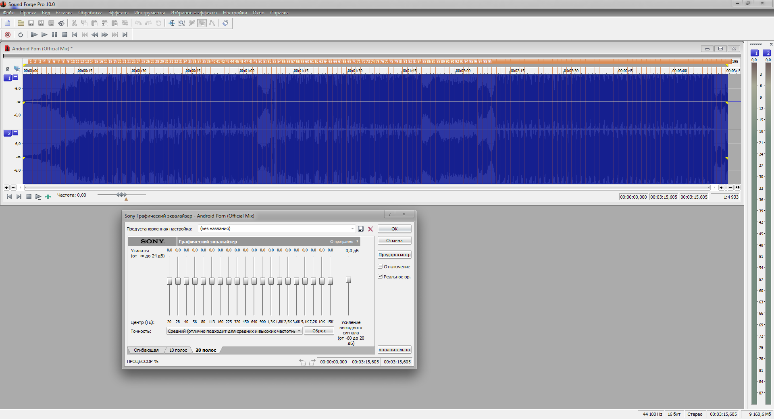This screenshot has width=774, height=419.
Task: Pause playback from main transport bar
Action: click(x=54, y=35)
